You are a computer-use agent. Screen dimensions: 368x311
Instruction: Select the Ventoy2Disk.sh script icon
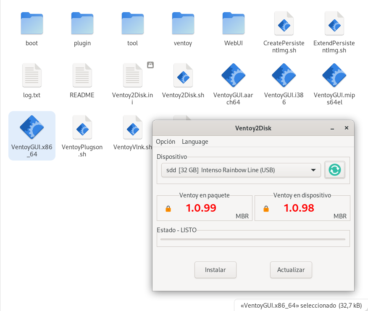183,75
